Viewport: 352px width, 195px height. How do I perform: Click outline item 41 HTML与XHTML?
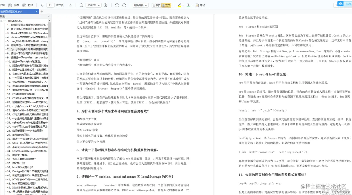click(x=27, y=180)
